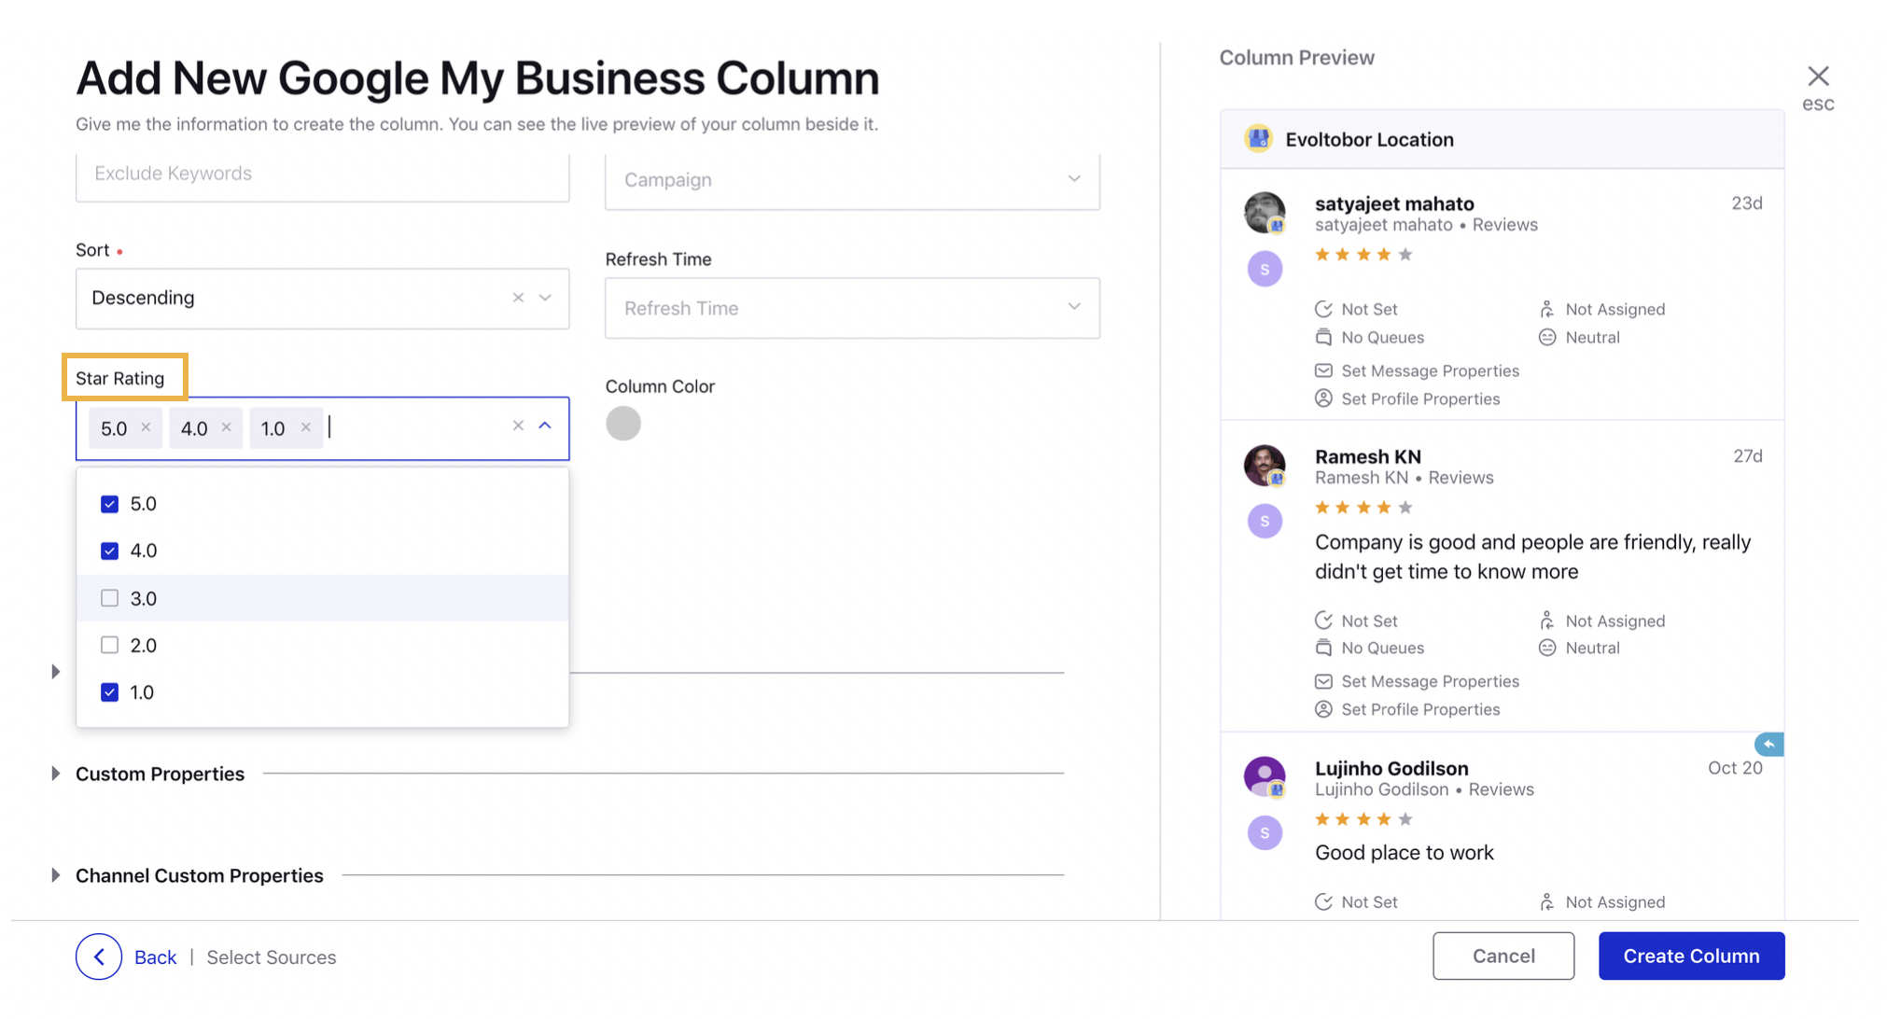Click purple S badge under satyajeet's avatar
Viewport: 1887px width, 1019px height.
coord(1265,270)
